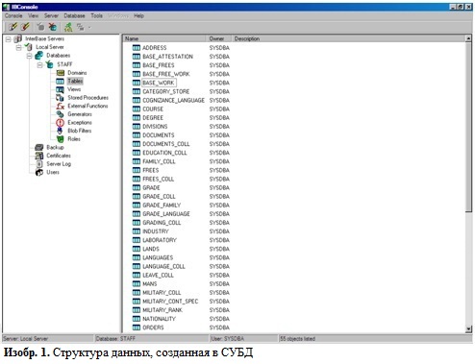The height and width of the screenshot is (364, 475).
Task: Click the Databases node icon
Action: 39,56
